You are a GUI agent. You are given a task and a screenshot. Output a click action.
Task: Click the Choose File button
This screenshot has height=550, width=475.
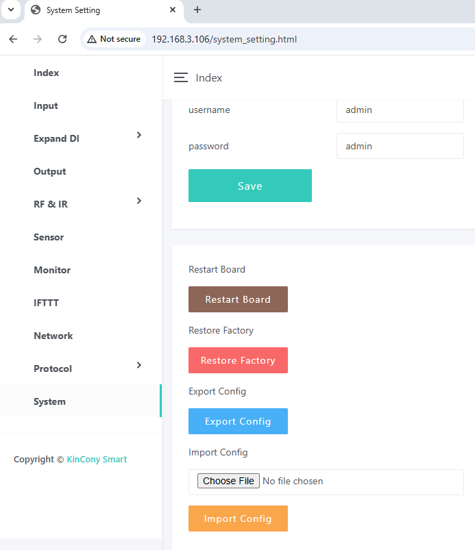tap(228, 481)
